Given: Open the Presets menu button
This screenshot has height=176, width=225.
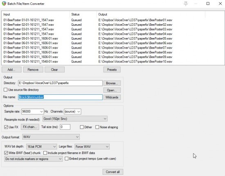Looking at the screenshot, I should [112, 69].
